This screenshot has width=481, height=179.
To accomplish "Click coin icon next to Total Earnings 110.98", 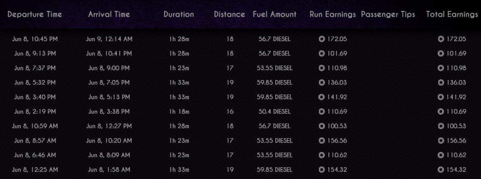I will click(441, 68).
